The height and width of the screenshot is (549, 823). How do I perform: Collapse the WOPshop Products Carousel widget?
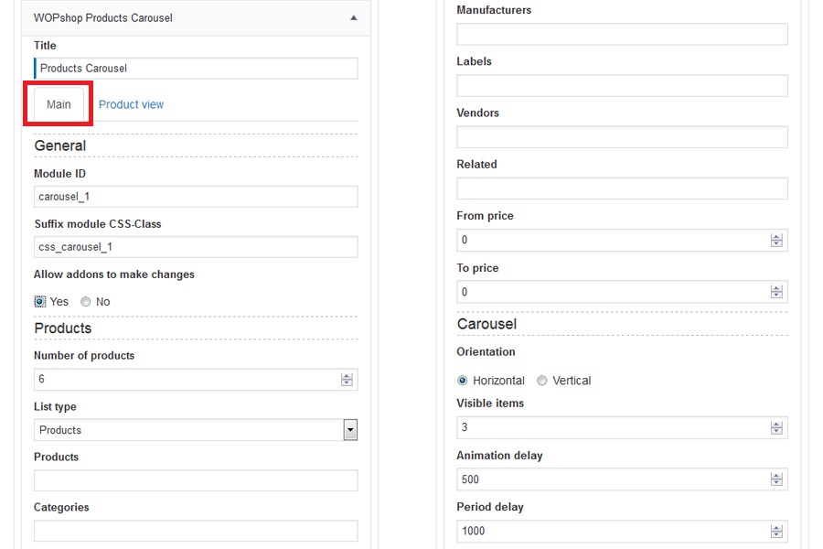[354, 17]
